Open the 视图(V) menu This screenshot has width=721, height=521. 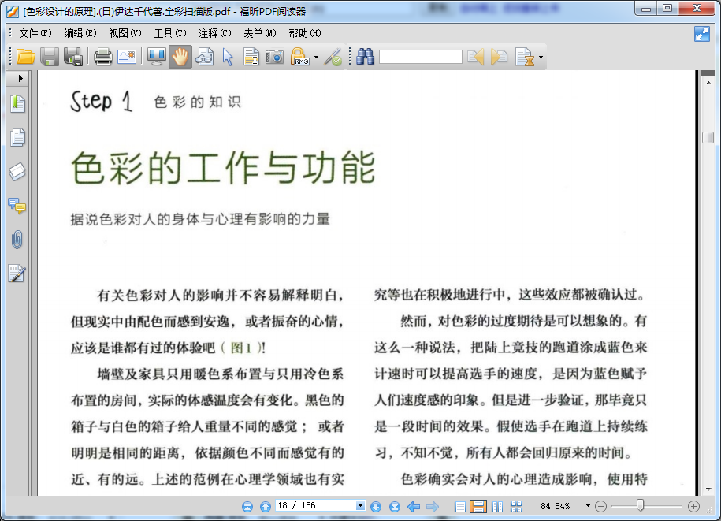tap(125, 33)
